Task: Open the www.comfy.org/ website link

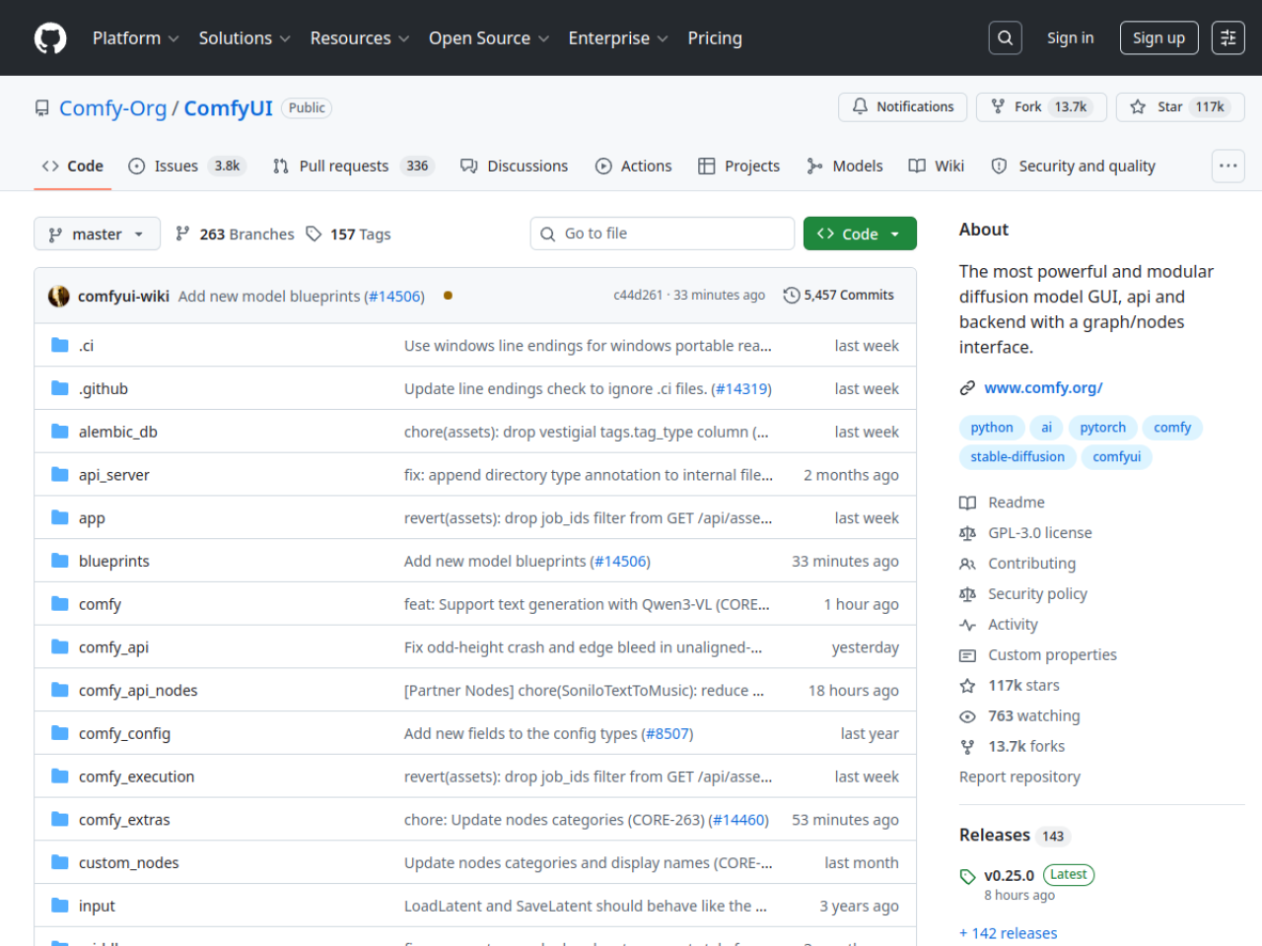Action: (1043, 388)
